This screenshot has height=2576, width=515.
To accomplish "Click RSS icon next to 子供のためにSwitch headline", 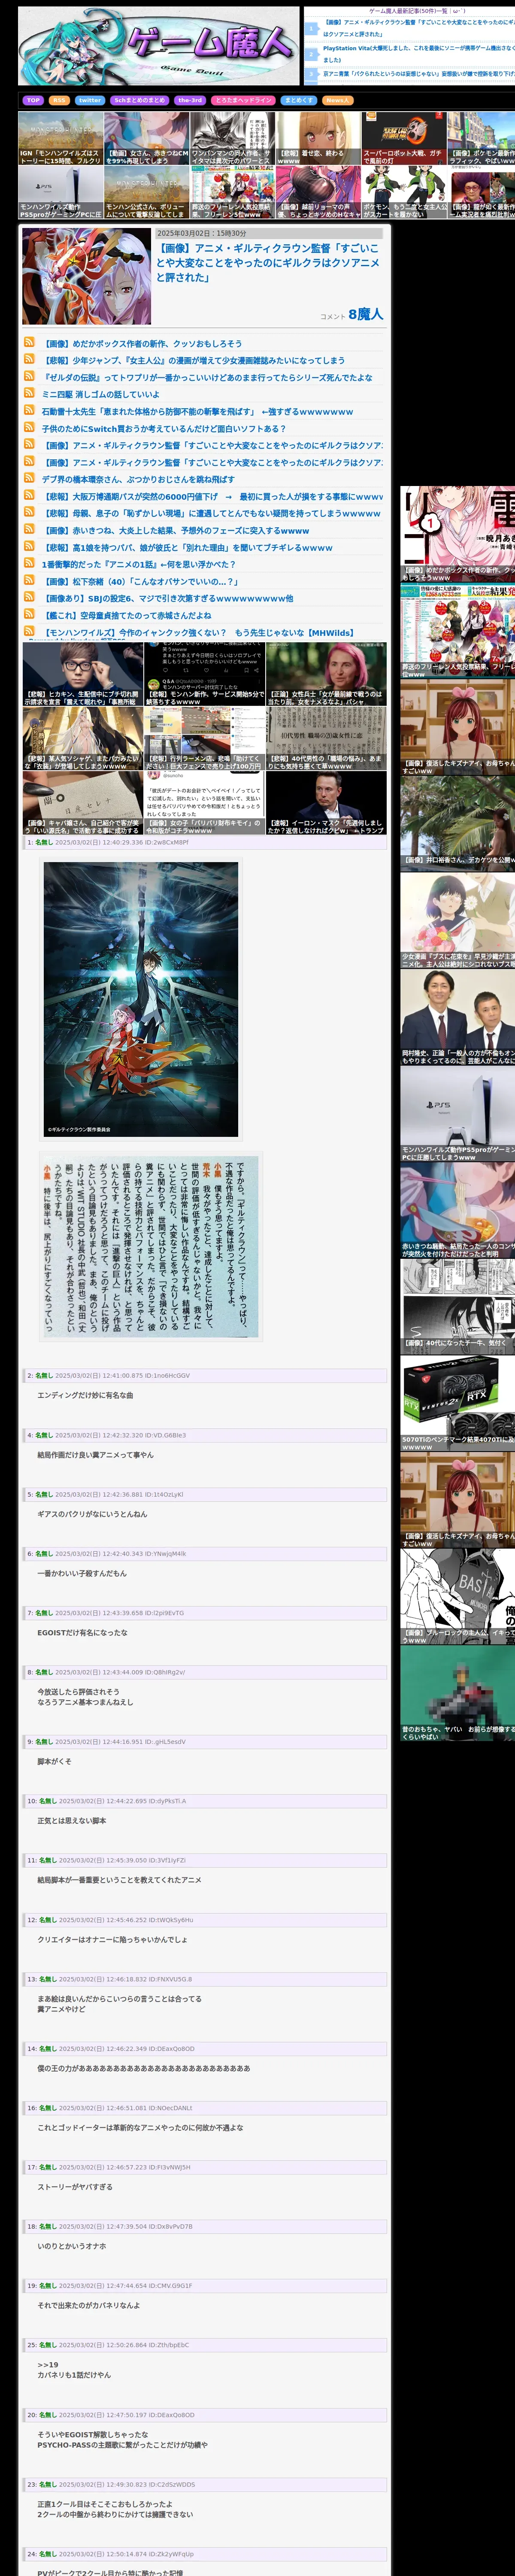I will point(29,427).
